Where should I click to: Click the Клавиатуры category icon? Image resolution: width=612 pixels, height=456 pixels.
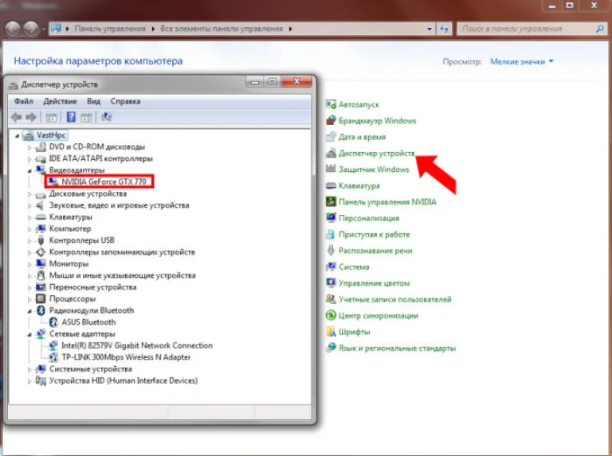coord(41,217)
